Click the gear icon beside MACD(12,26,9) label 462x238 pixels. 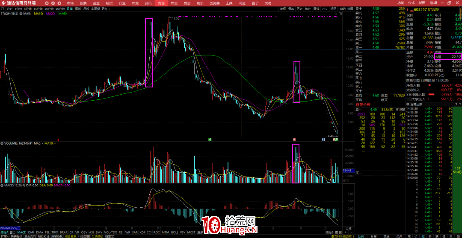tap(2, 186)
